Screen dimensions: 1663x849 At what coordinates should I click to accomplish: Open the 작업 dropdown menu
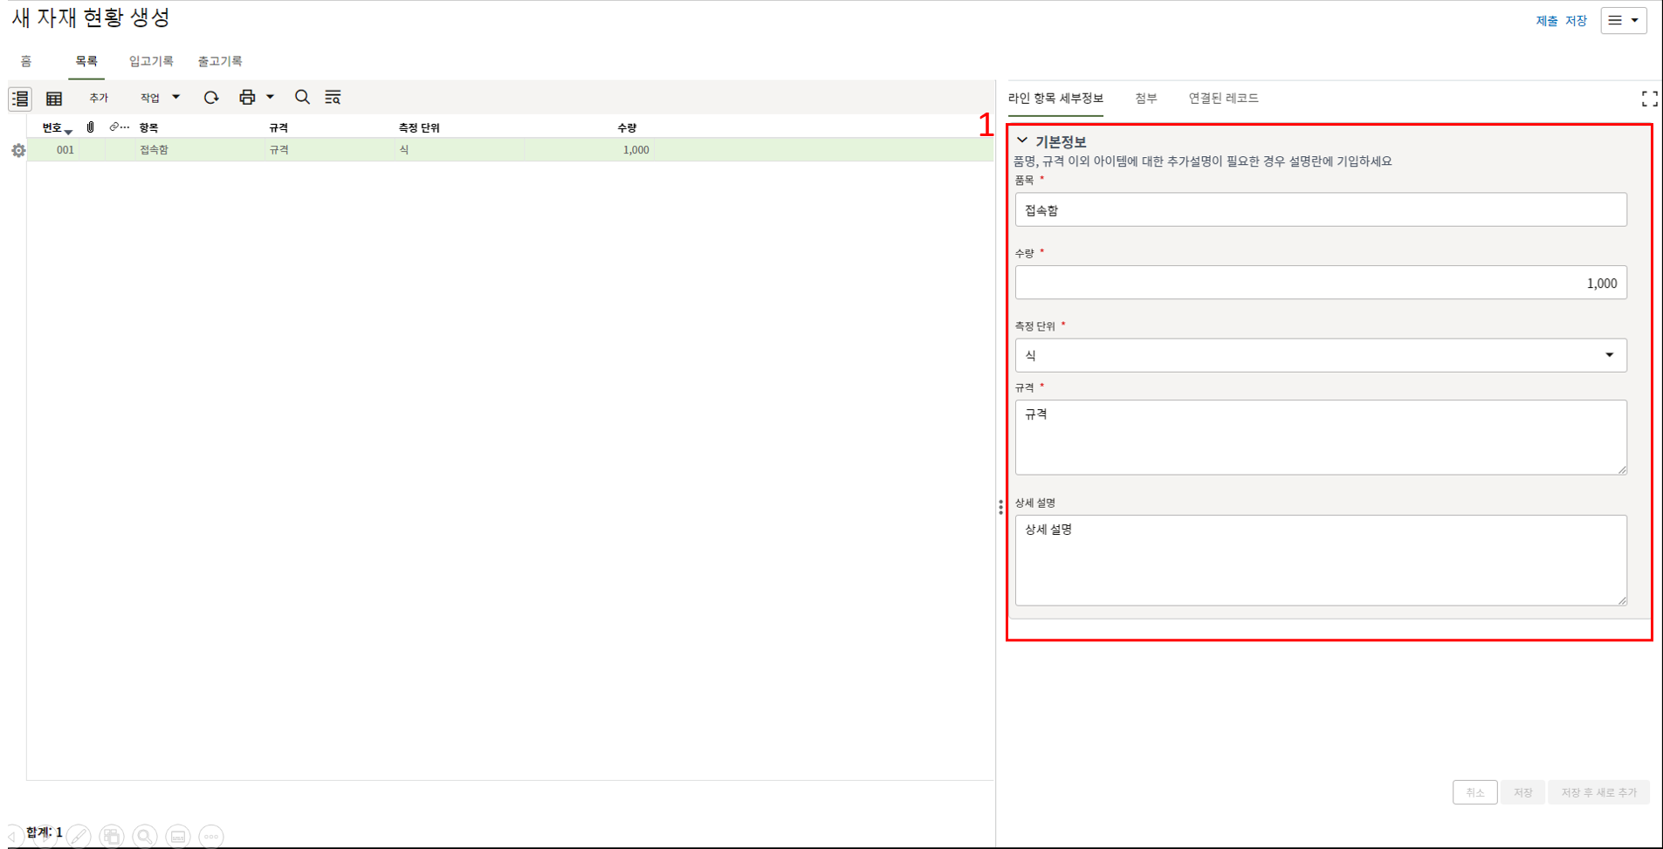[160, 98]
